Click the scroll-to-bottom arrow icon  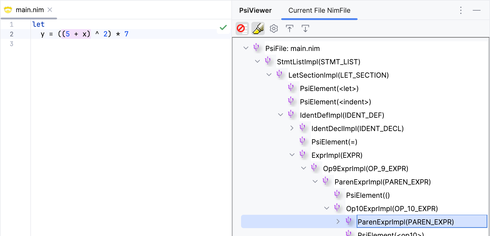305,29
